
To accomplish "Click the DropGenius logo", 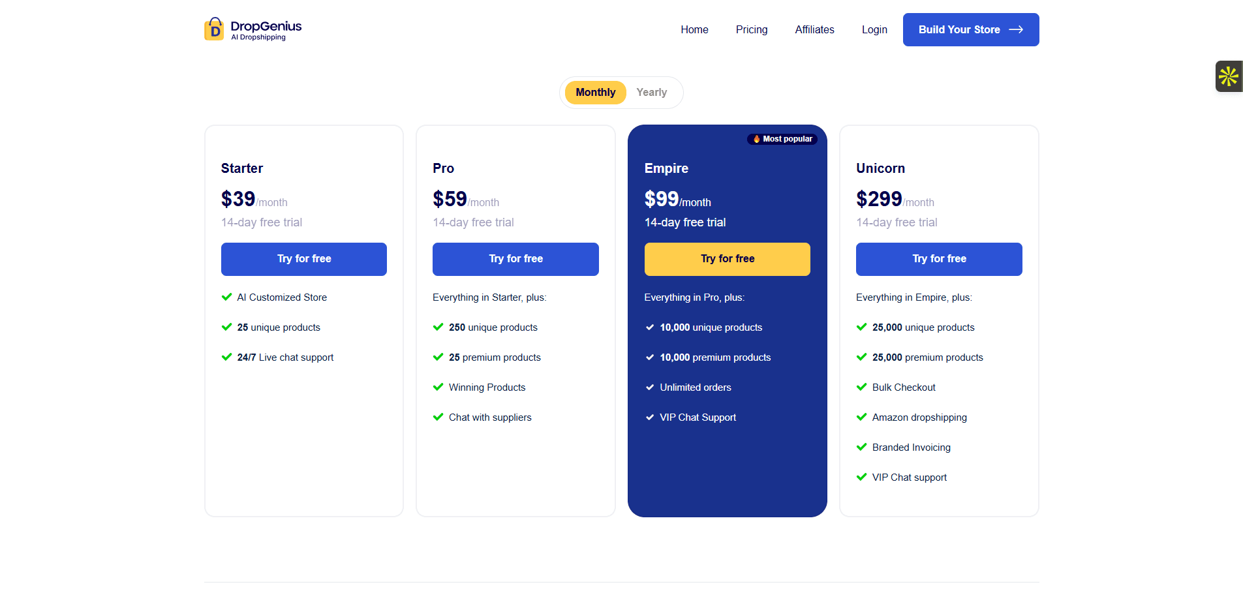I will [253, 29].
